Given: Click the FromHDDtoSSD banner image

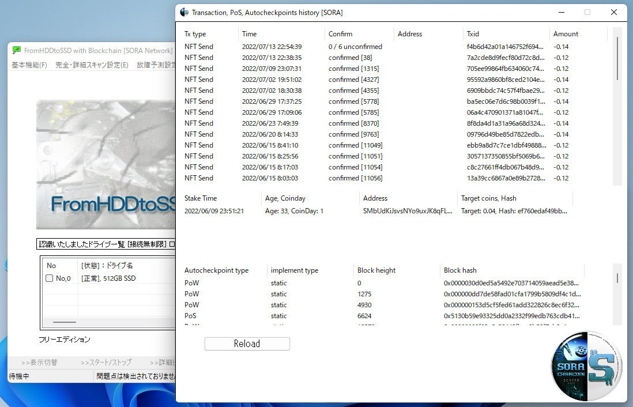Looking at the screenshot, I should [x=105, y=165].
